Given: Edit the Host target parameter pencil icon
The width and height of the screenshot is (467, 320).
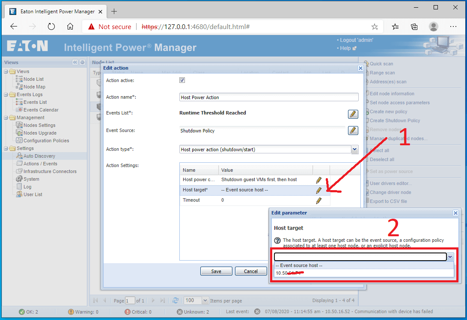Looking at the screenshot, I should tap(318, 190).
